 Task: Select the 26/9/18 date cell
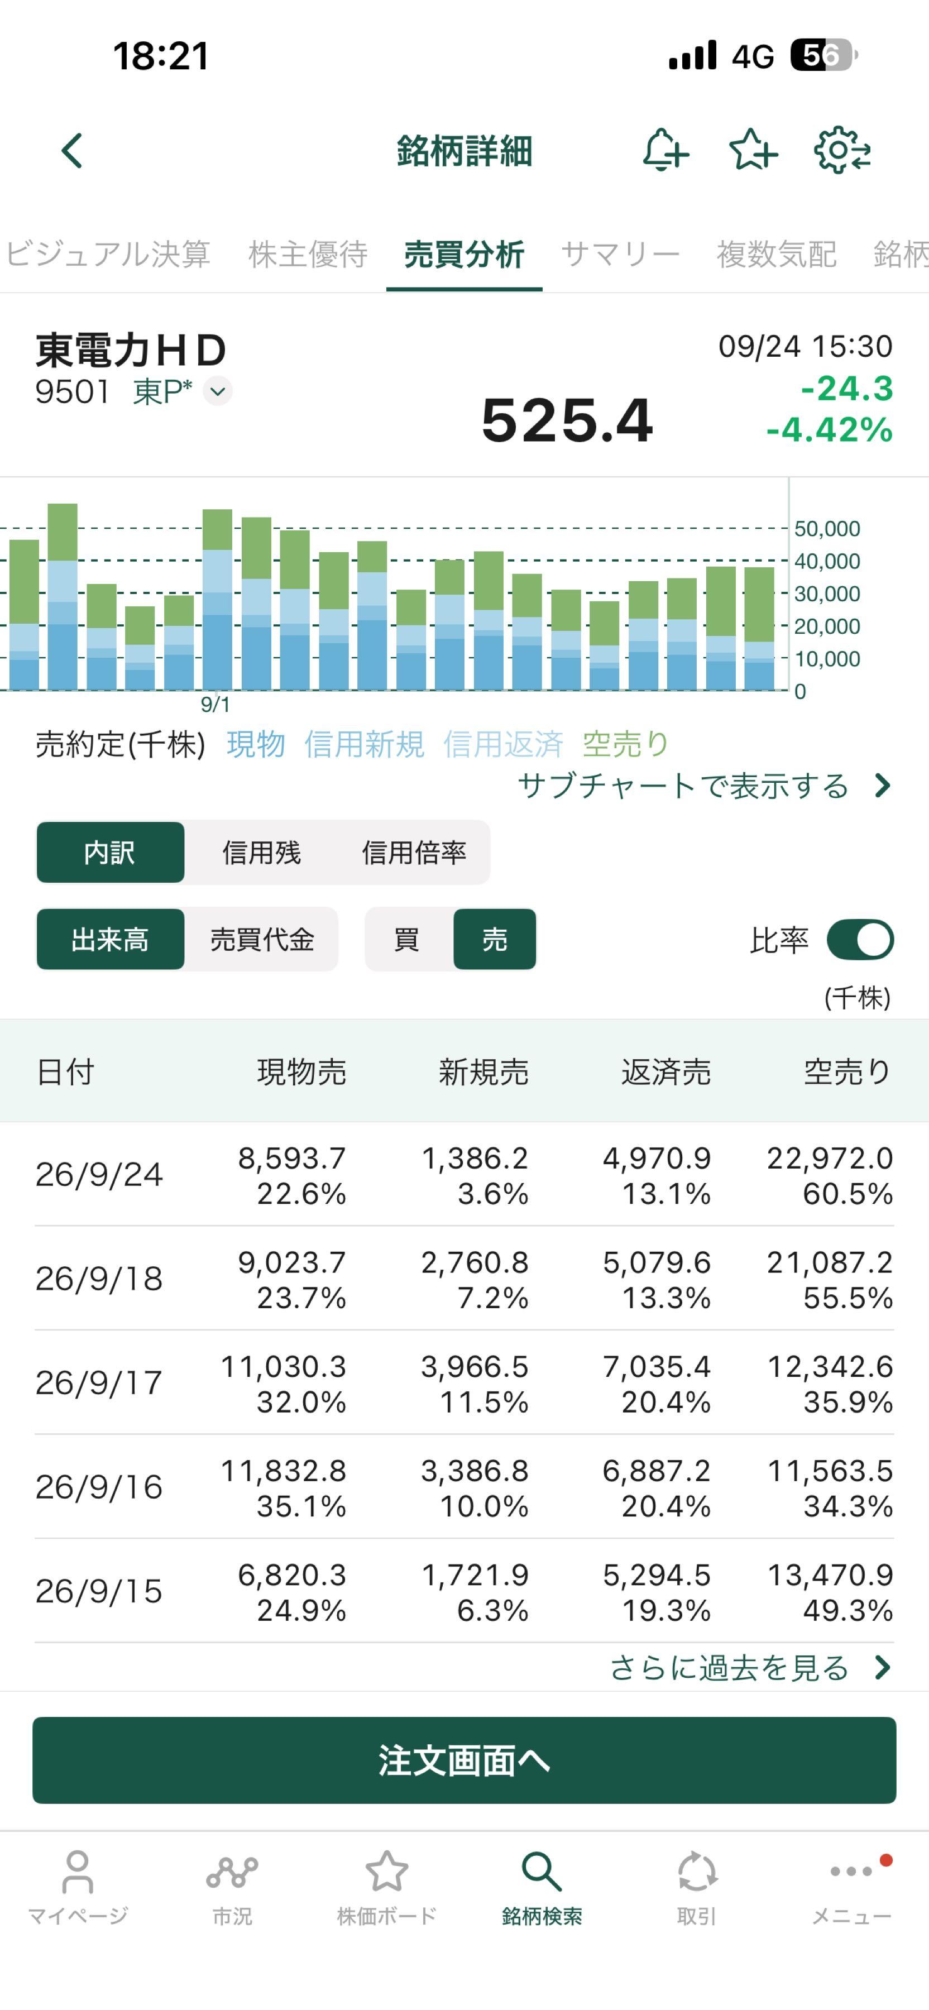tap(99, 1278)
